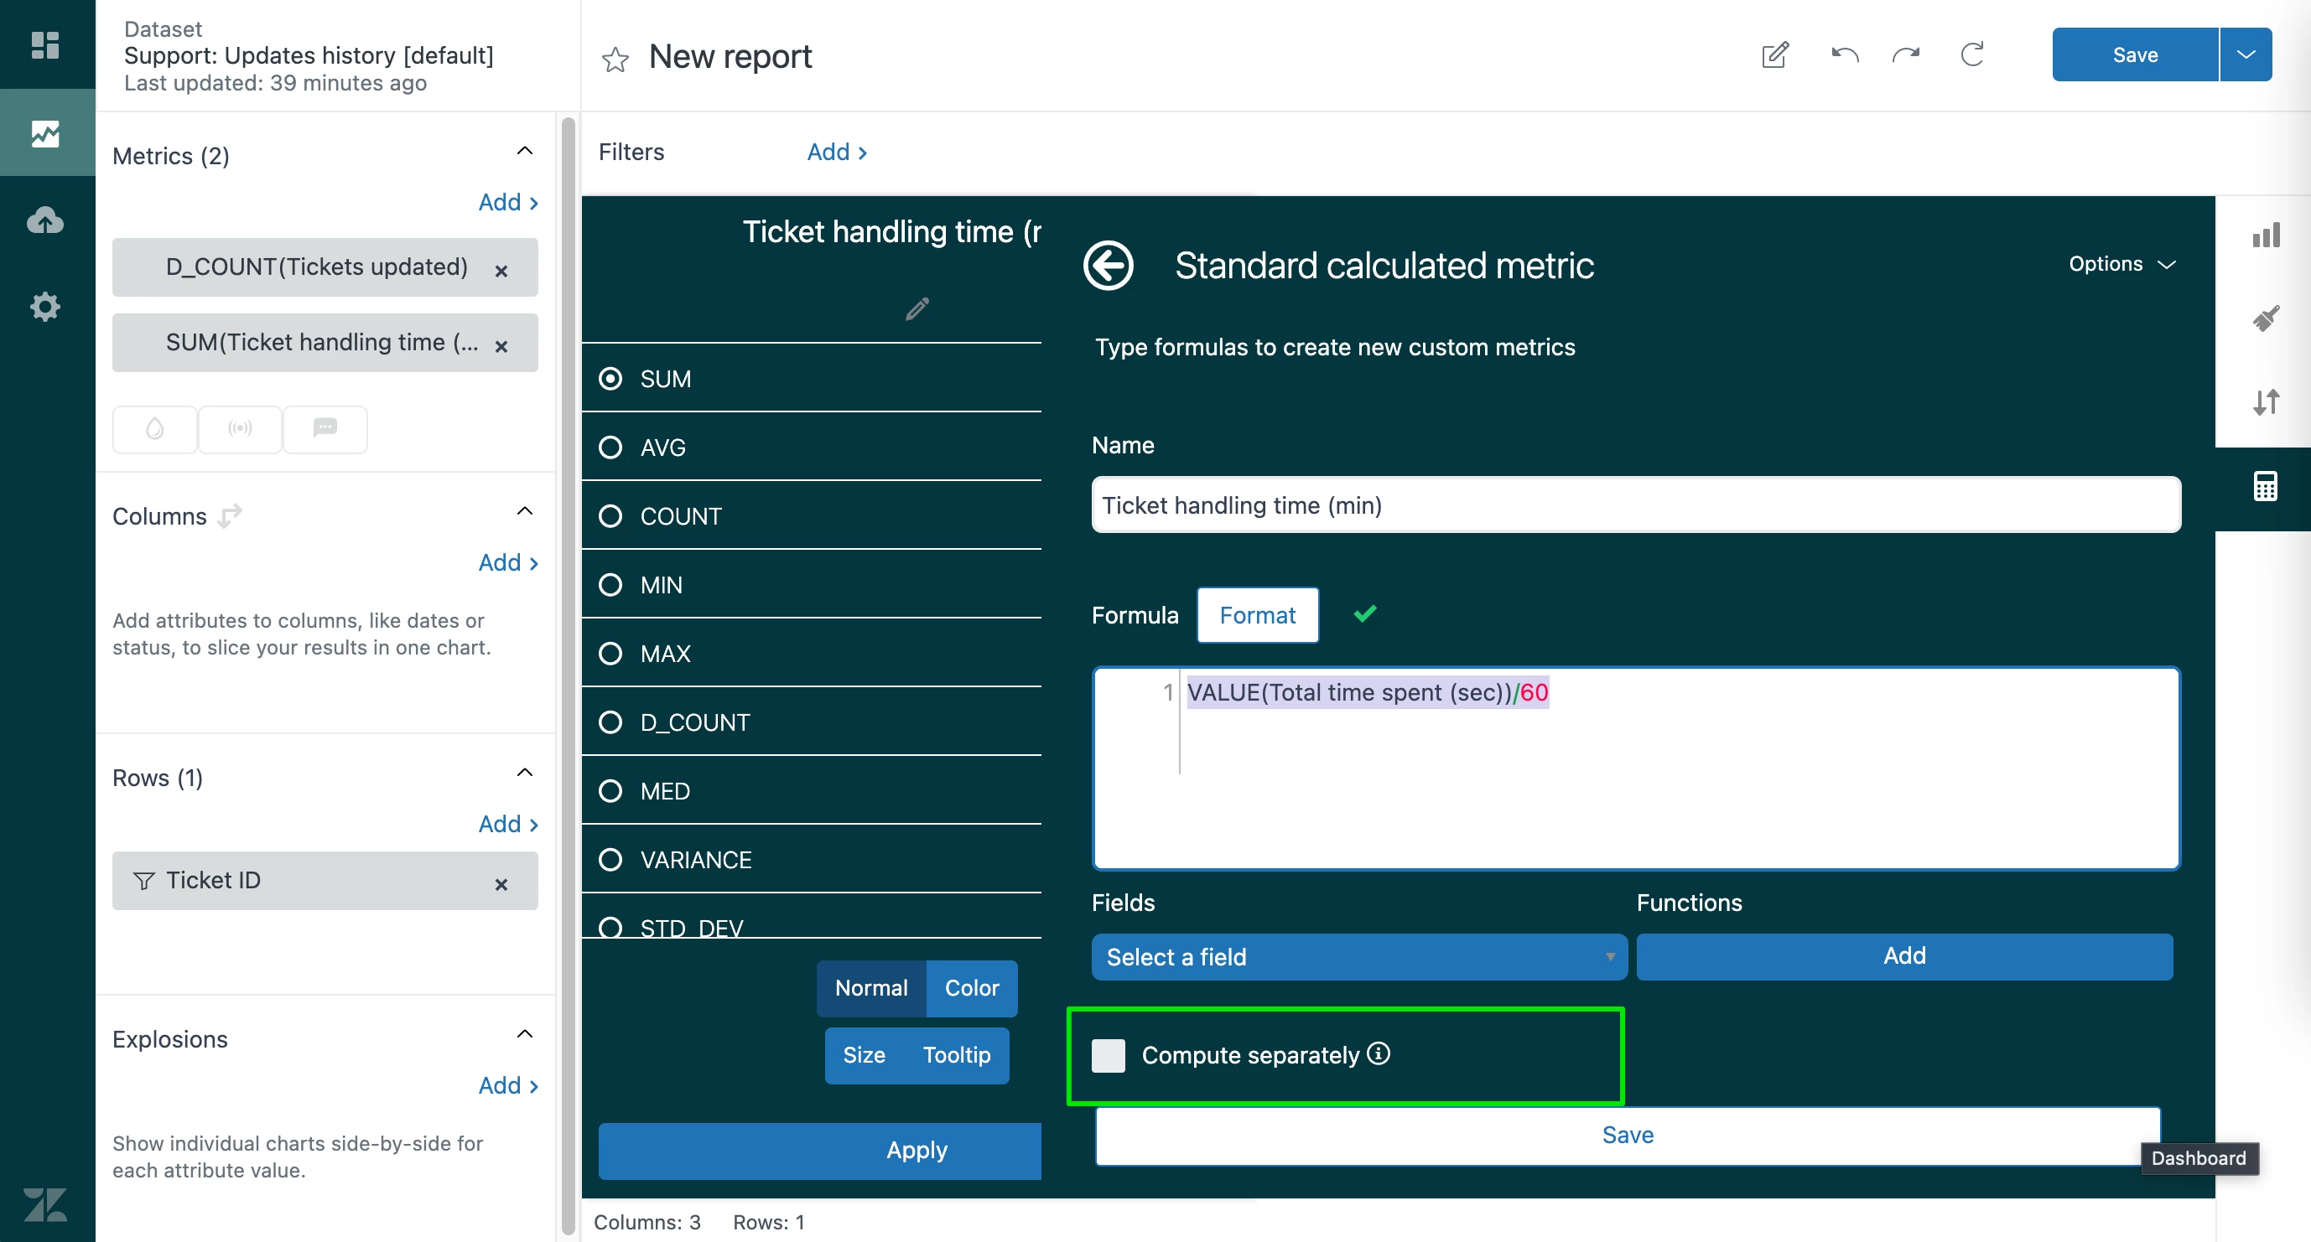Enable the Compute separately checkbox
The width and height of the screenshot is (2311, 1242).
pos(1108,1055)
